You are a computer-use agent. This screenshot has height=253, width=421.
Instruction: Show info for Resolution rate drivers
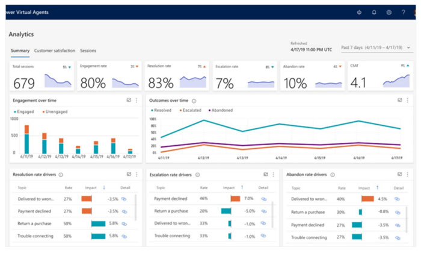click(61, 175)
